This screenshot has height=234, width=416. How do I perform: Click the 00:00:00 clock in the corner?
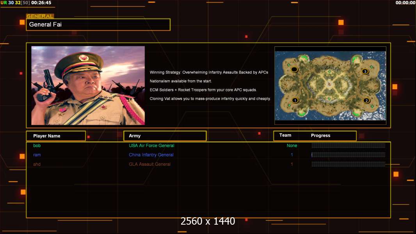(405, 3)
